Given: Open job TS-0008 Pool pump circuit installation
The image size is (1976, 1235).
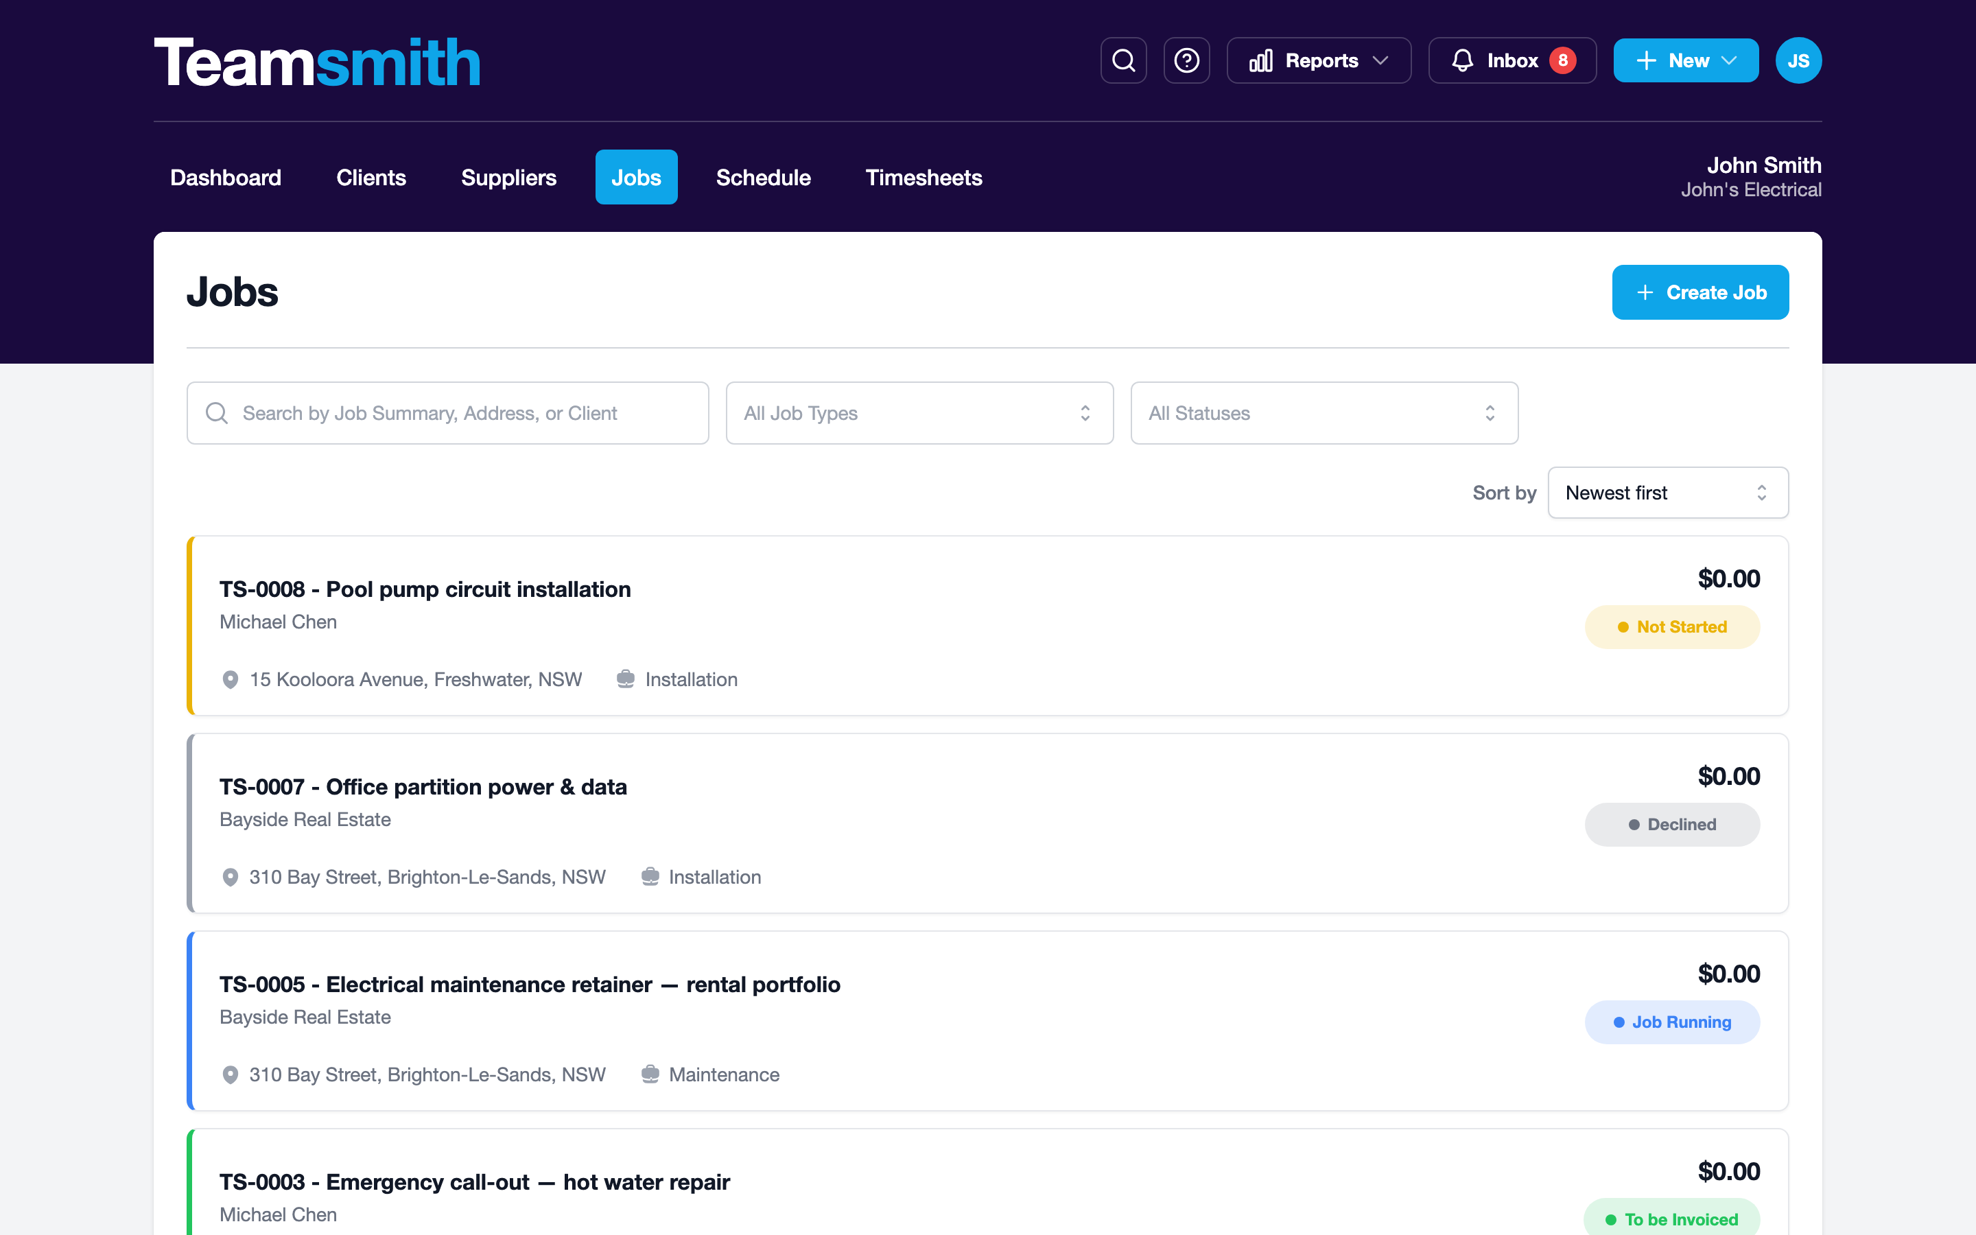Looking at the screenshot, I should tap(425, 590).
